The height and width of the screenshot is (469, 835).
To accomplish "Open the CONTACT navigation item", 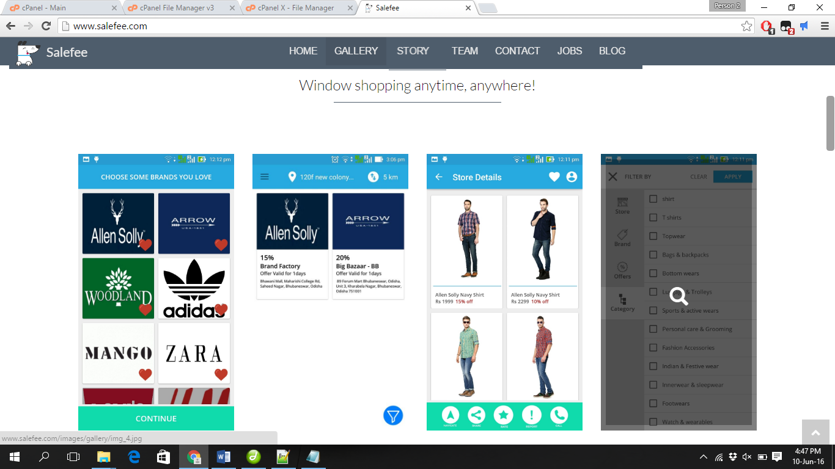I will pyautogui.click(x=517, y=51).
